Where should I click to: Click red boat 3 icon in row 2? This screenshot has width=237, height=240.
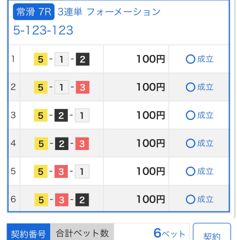(83, 87)
